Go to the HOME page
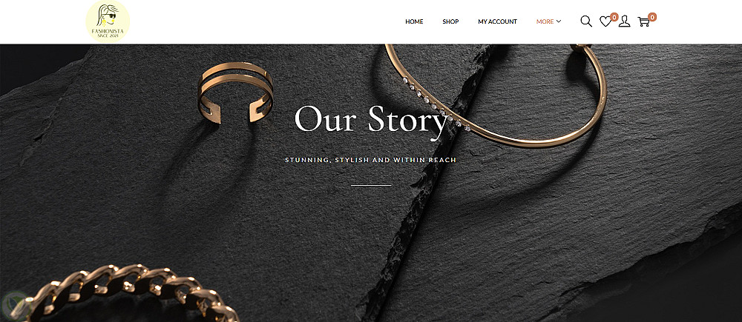Image resolution: width=742 pixels, height=322 pixels. (414, 21)
